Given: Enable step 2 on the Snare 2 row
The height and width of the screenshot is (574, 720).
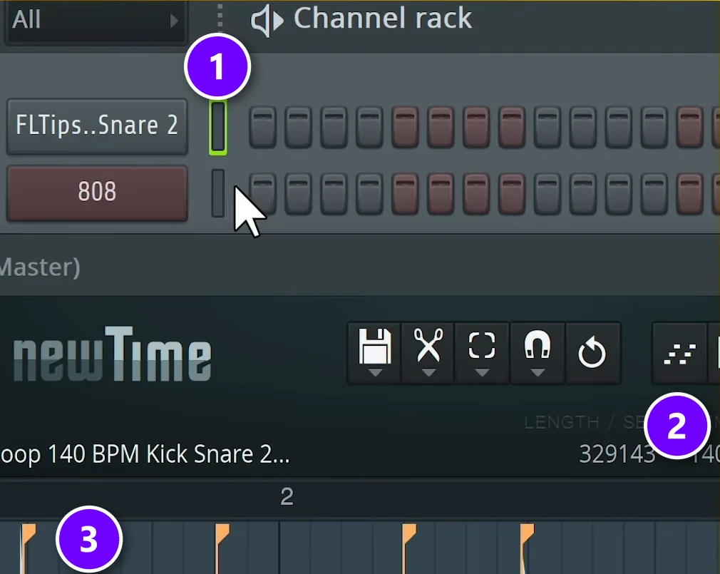Looking at the screenshot, I should [299, 127].
